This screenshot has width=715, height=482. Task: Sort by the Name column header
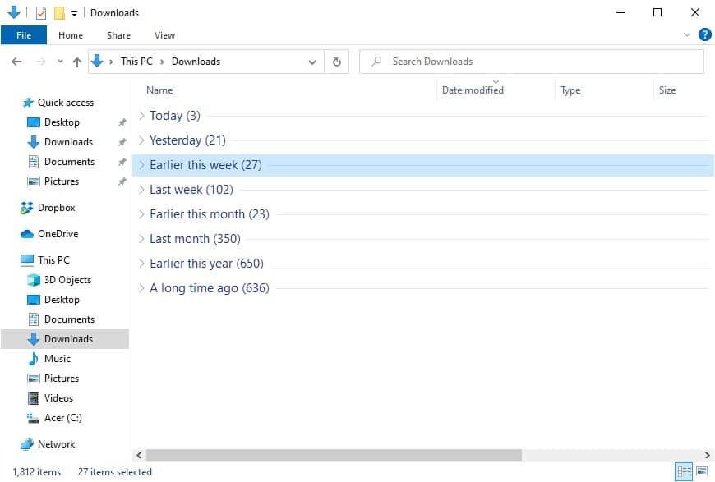point(159,90)
